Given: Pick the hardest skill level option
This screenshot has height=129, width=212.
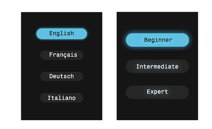Looking at the screenshot, I should click(x=157, y=92).
